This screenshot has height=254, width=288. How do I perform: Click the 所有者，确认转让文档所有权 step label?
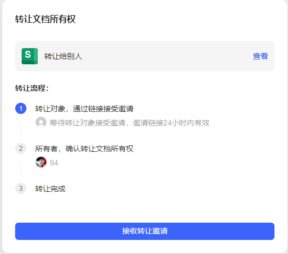tap(84, 149)
